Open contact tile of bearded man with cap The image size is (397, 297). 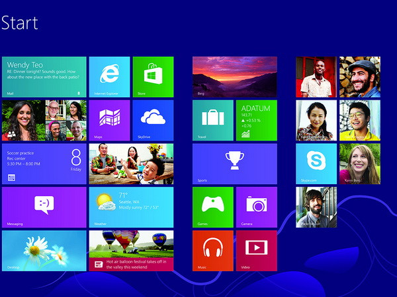360,77
